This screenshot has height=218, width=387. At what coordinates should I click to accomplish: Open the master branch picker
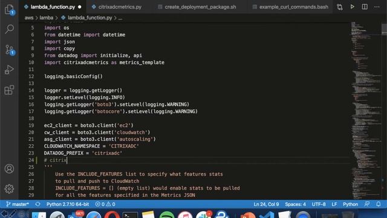point(18,204)
